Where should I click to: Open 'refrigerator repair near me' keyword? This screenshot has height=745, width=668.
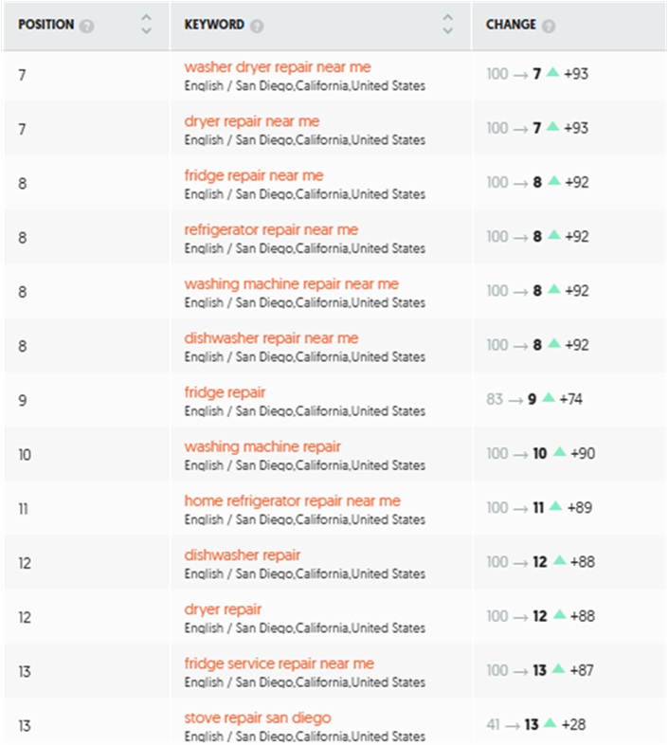[x=271, y=229]
